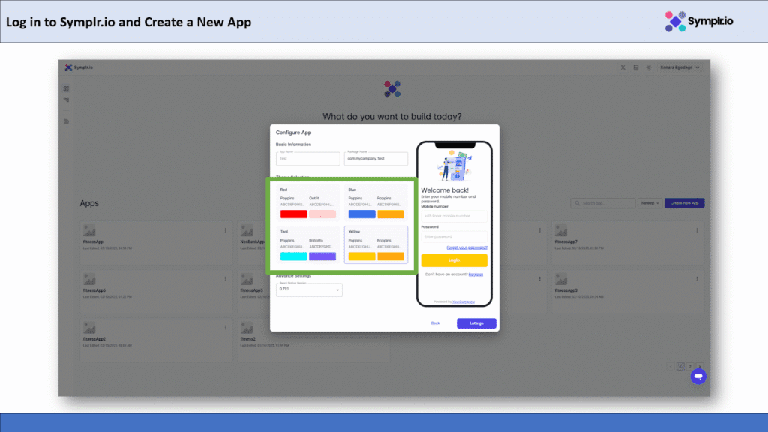Image resolution: width=768 pixels, height=432 pixels.
Task: Open the documents icon in left sidebar
Action: point(66,121)
